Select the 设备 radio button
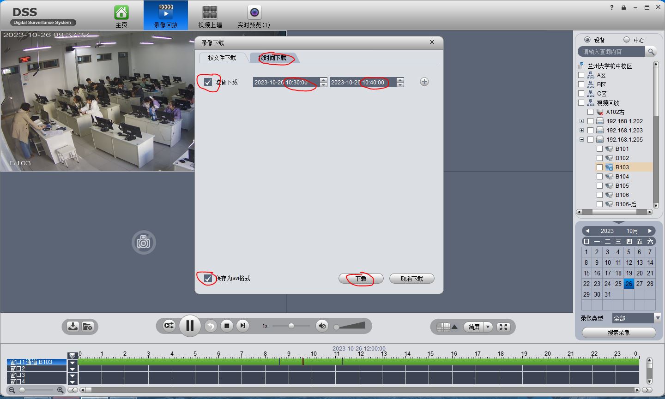Screen dimensions: 665x399 (587, 40)
